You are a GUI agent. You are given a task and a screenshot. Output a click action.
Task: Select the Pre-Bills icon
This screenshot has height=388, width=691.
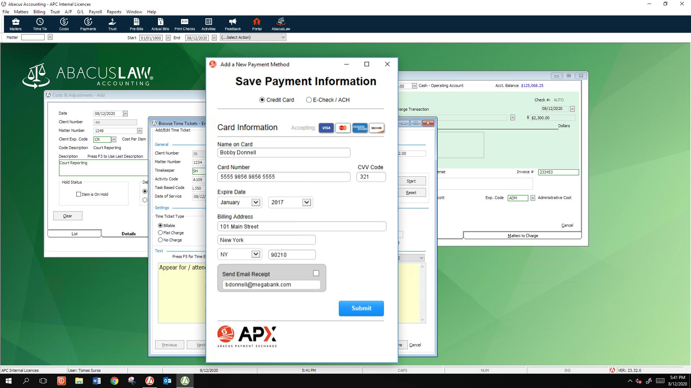tap(136, 24)
